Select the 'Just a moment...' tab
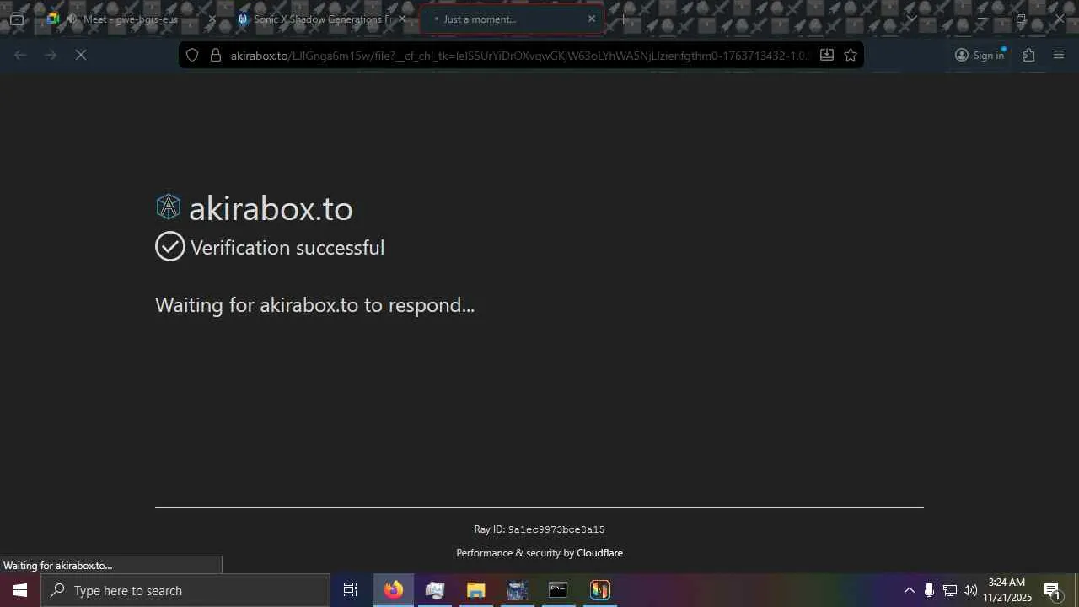Screen dimensions: 1079x607 (512, 19)
